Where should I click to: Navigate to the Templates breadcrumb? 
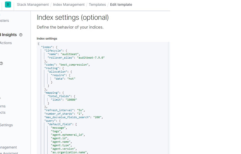coord(97,5)
